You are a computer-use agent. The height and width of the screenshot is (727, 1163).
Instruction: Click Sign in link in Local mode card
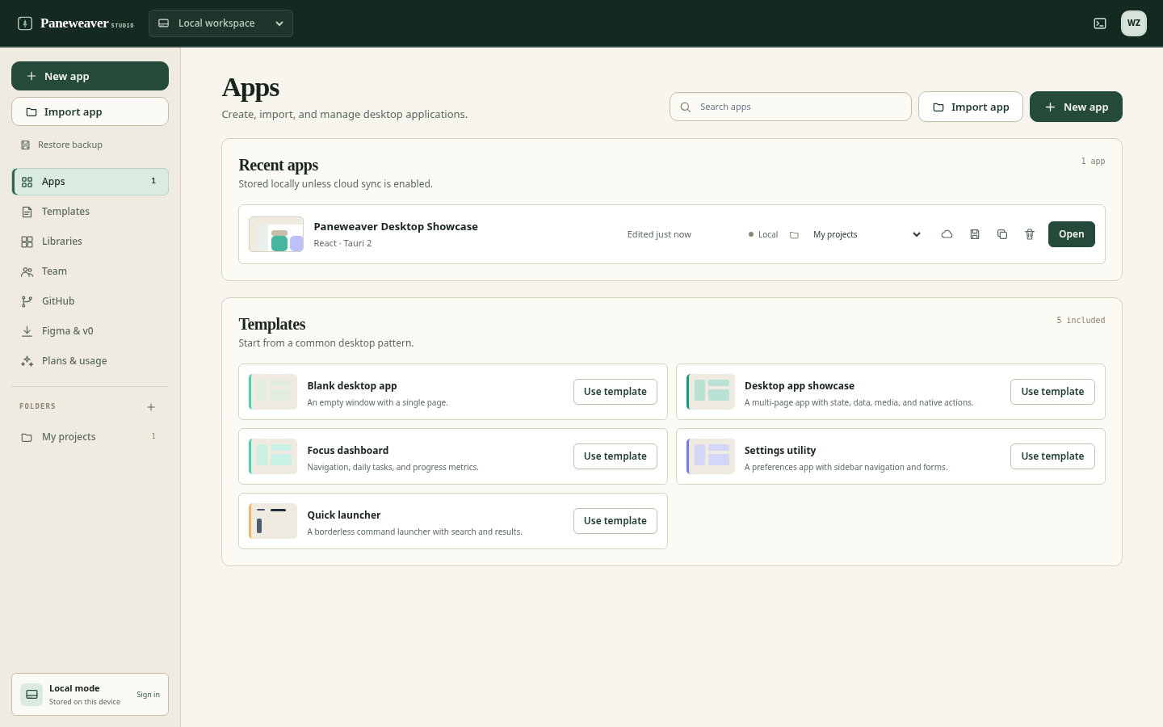(x=148, y=695)
